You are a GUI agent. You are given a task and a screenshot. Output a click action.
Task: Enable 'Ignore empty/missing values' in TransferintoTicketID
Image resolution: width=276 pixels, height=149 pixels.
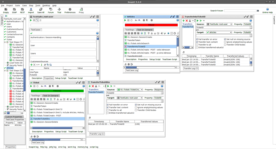pyautogui.click(x=225, y=42)
